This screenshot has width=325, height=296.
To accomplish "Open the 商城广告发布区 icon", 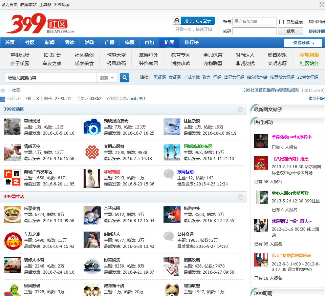I will point(12,178).
